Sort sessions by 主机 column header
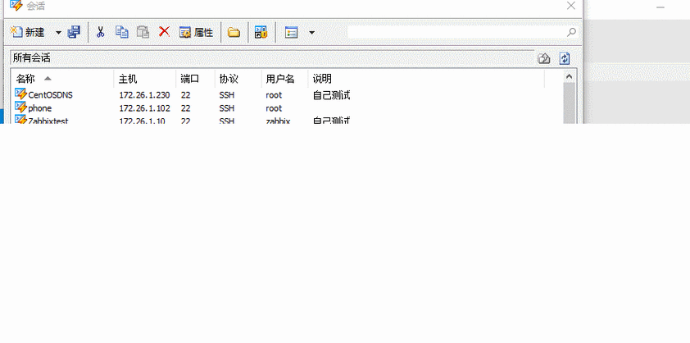690x343 pixels. pos(128,79)
